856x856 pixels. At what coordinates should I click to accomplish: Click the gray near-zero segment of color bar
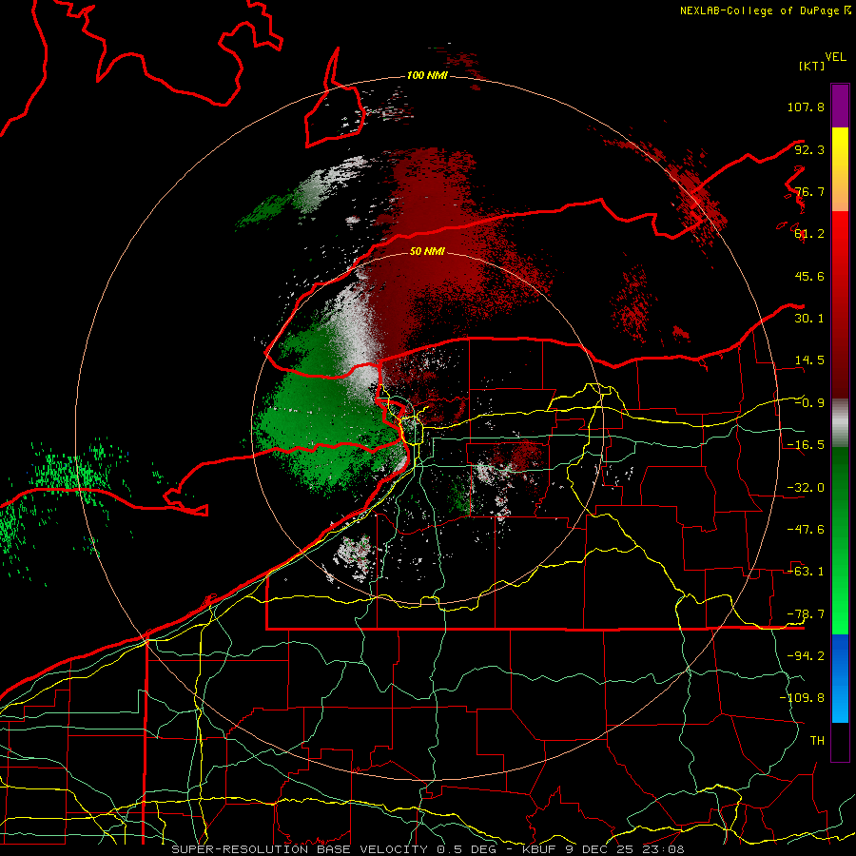click(x=840, y=422)
